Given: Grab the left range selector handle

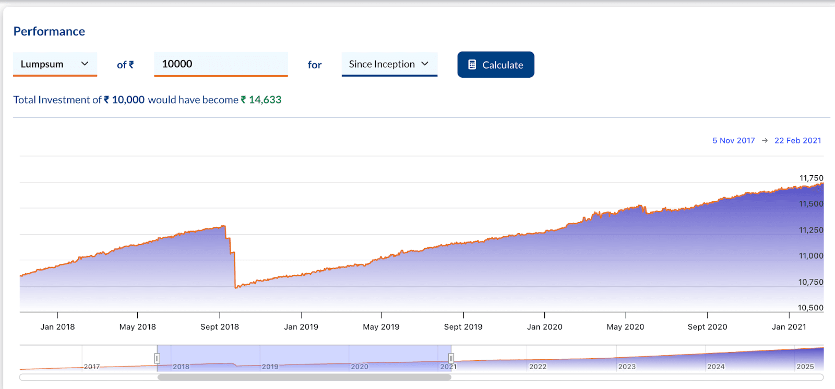Looking at the screenshot, I should 157,358.
